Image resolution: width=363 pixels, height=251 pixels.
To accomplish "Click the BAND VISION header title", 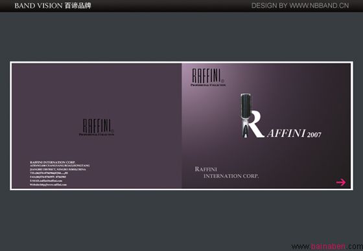I will point(39,6).
